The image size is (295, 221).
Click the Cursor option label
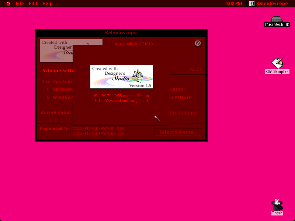coord(178,90)
